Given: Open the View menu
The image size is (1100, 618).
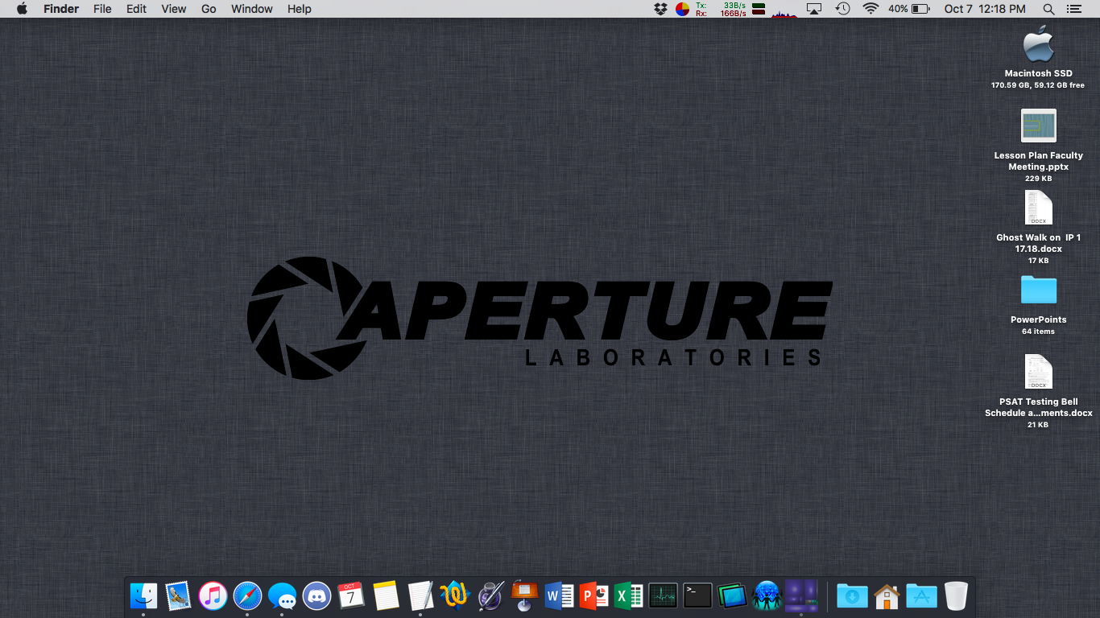Looking at the screenshot, I should click(x=174, y=9).
